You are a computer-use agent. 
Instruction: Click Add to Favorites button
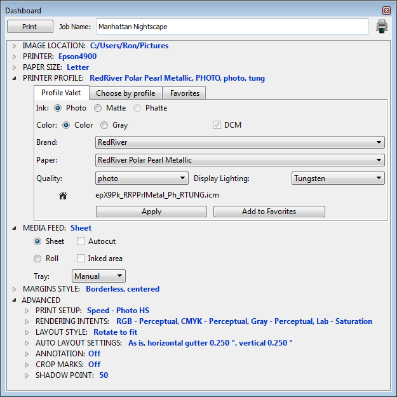tap(269, 212)
